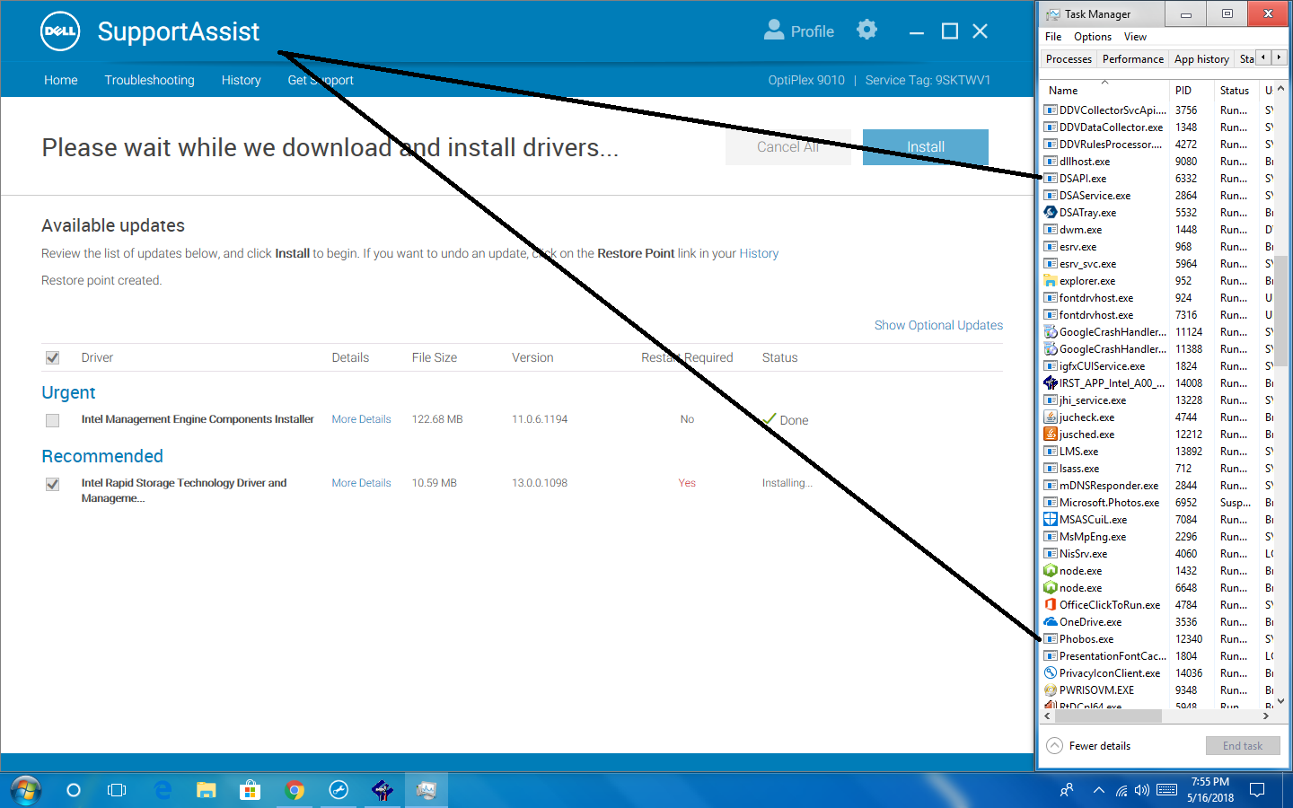
Task: Open the Home tab in SupportAssist
Action: coord(61,80)
